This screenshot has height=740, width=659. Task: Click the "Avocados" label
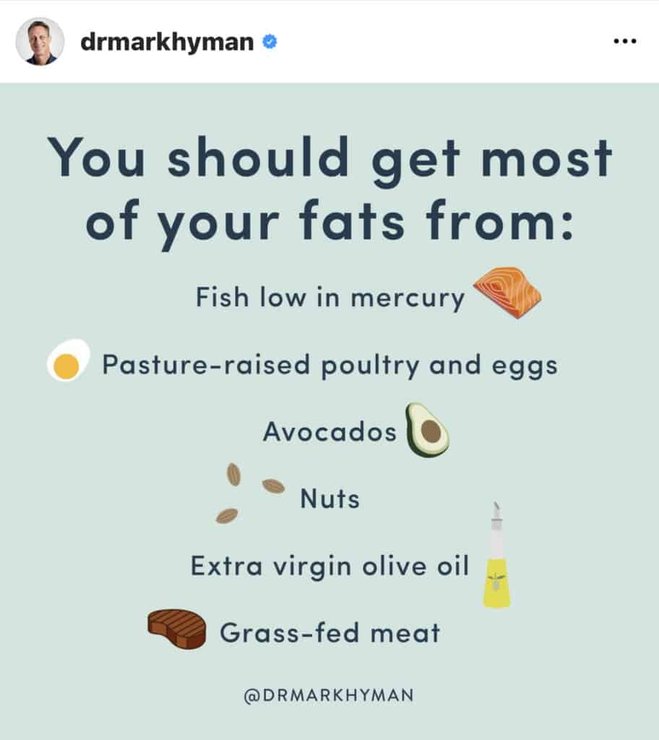(x=329, y=432)
